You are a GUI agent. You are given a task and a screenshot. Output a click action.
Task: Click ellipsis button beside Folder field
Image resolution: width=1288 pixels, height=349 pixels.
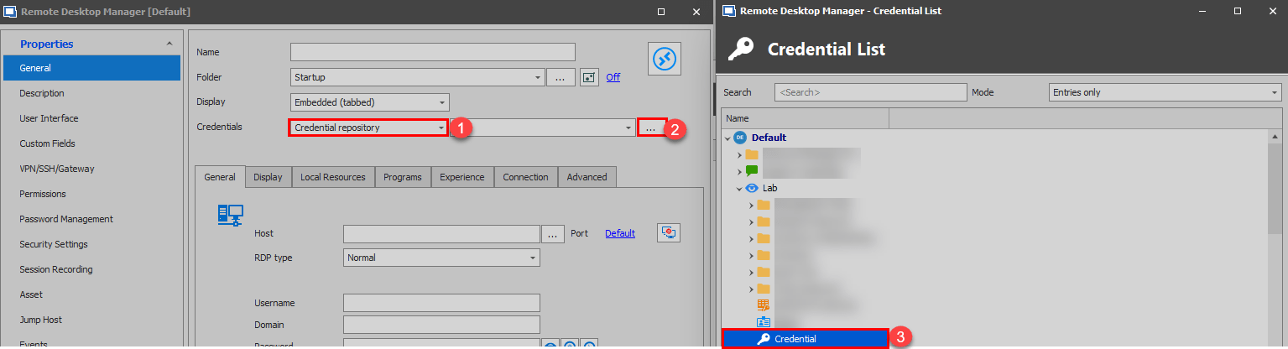tap(561, 77)
